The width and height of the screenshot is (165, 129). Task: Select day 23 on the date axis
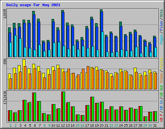tap(116, 125)
